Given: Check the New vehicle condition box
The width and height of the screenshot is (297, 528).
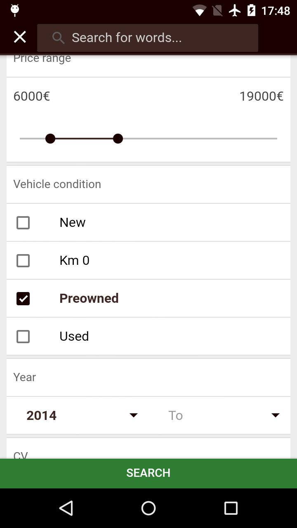Looking at the screenshot, I should 23,223.
